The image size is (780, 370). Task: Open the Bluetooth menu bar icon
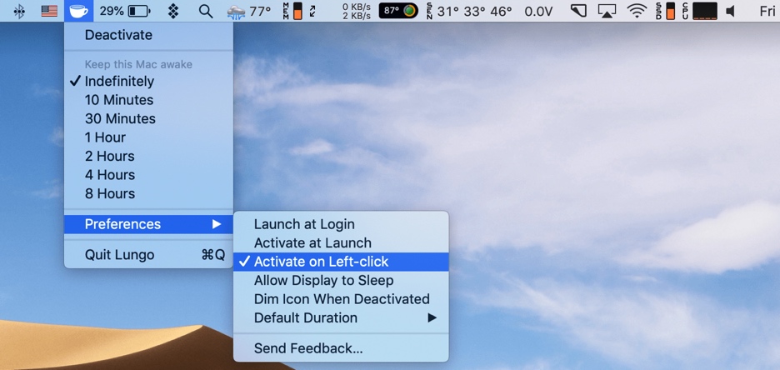19,11
